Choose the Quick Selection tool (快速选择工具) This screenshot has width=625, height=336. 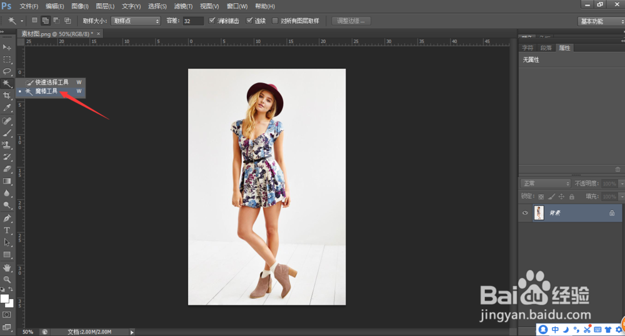click(x=51, y=82)
